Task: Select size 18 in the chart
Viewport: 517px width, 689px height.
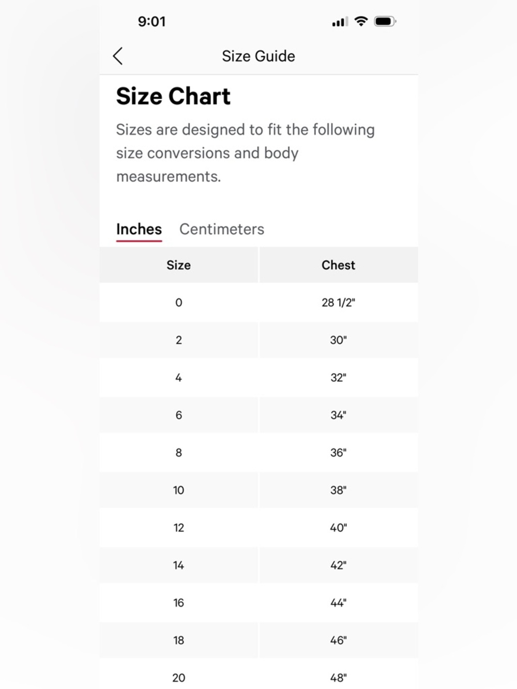Action: [x=258, y=640]
